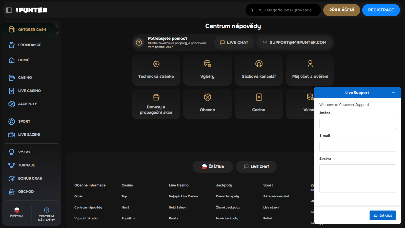
Task: Select the Výběry help category
Action: (207, 70)
